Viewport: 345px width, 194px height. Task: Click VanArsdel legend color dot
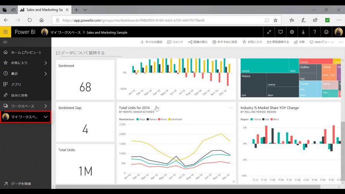(x=169, y=120)
